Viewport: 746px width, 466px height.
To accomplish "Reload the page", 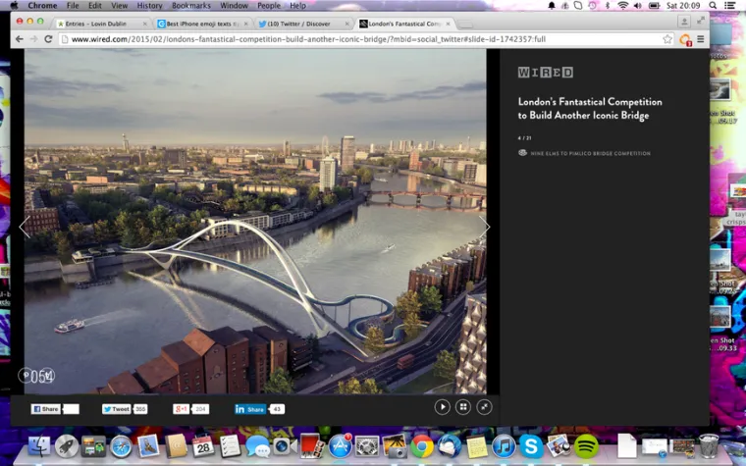I will 50,39.
